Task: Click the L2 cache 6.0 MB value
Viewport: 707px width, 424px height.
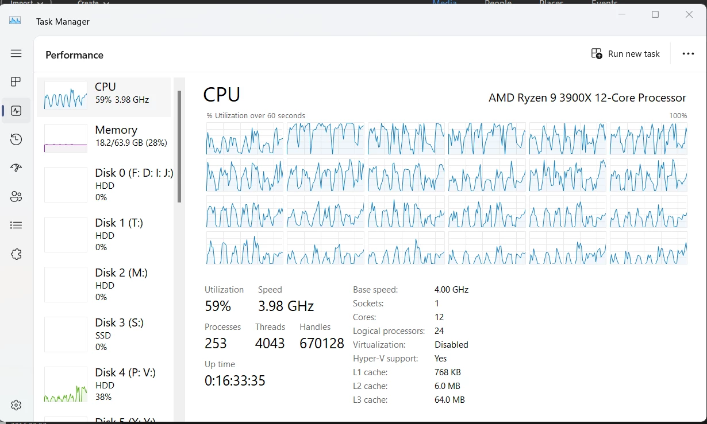Action: tap(447, 386)
